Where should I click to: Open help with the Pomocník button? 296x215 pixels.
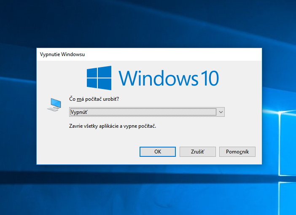pos(237,152)
